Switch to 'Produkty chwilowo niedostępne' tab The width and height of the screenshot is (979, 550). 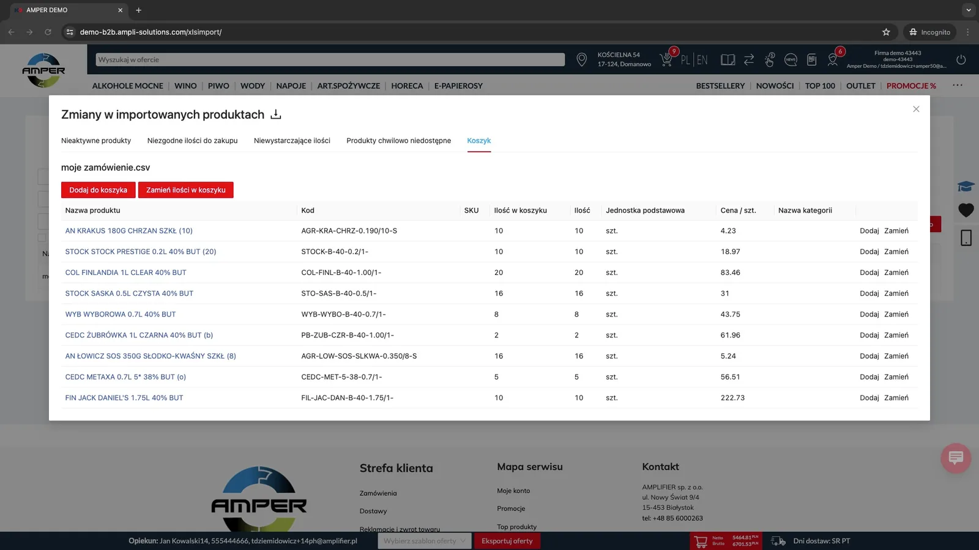(398, 141)
